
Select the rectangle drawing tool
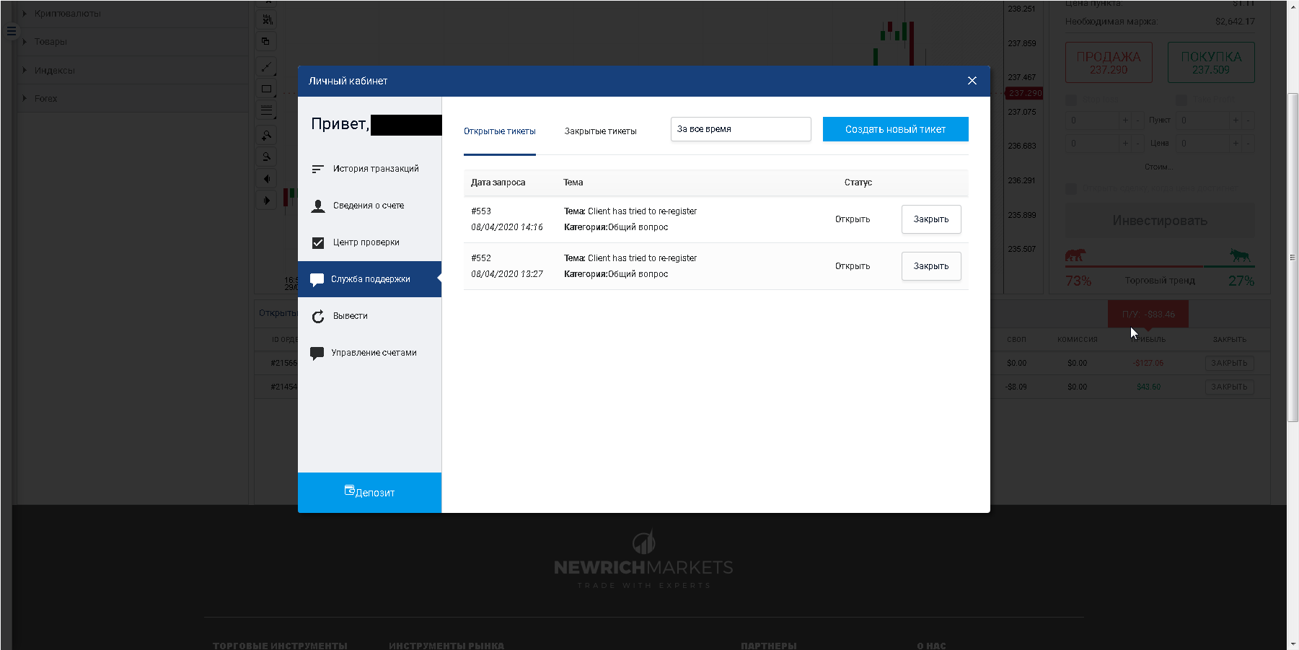pyautogui.click(x=266, y=89)
